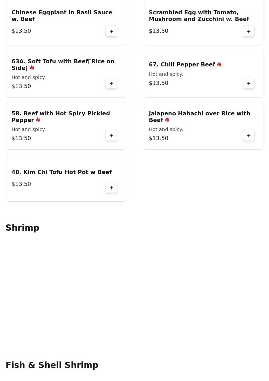Viewport: 269px width, 381px height.
Task: Click spicy flame icon on Soft Tofu with Beef
Action: click(x=32, y=68)
